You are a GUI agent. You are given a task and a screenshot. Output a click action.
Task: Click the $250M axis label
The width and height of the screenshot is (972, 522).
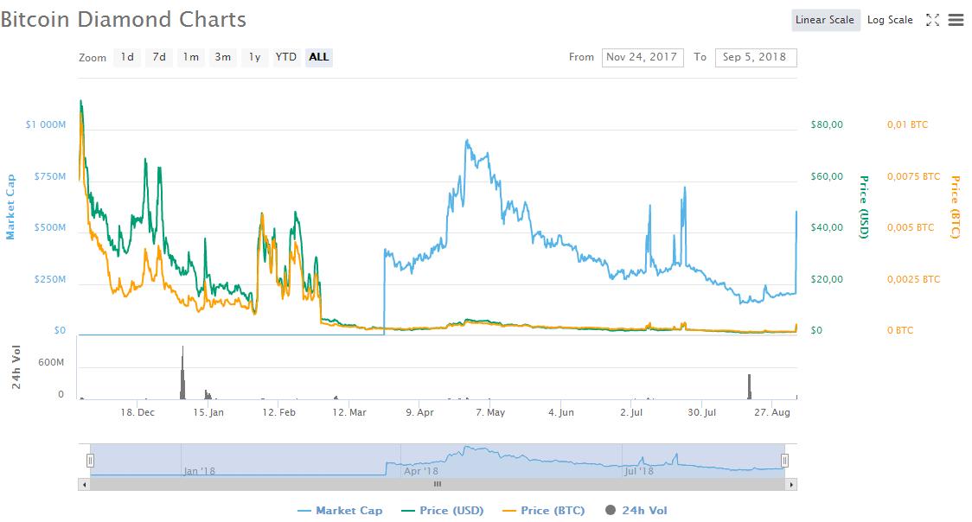49,279
